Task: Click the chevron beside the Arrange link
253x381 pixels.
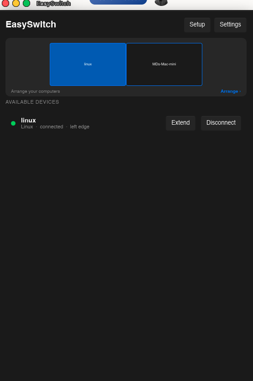Action: point(240,91)
